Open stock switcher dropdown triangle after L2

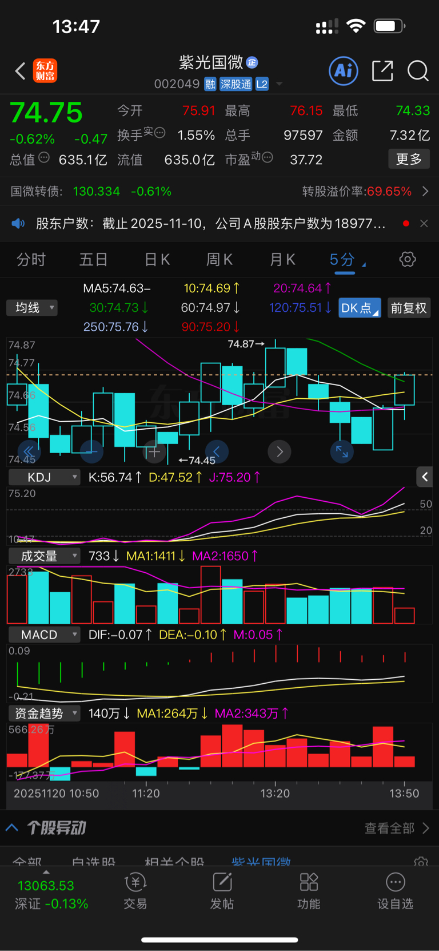(x=280, y=84)
